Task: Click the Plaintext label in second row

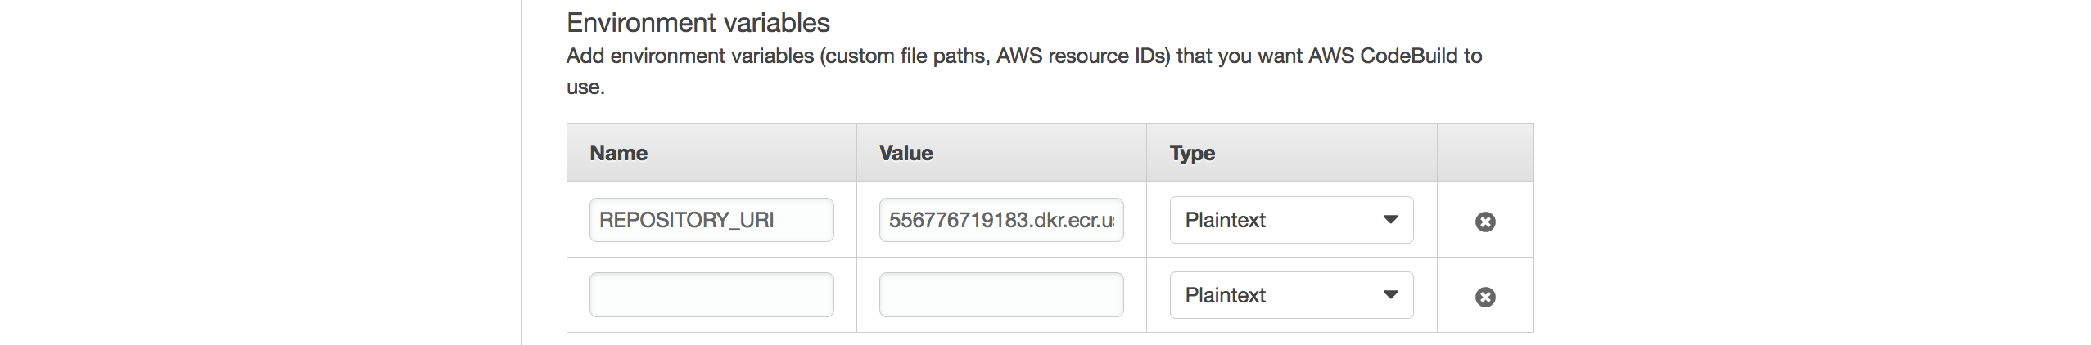Action: pos(1225,295)
